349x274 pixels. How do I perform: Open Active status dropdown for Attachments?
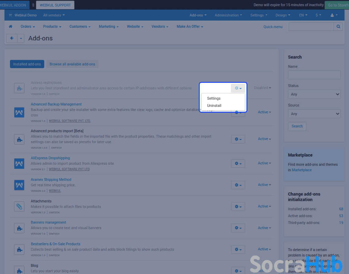click(265, 206)
